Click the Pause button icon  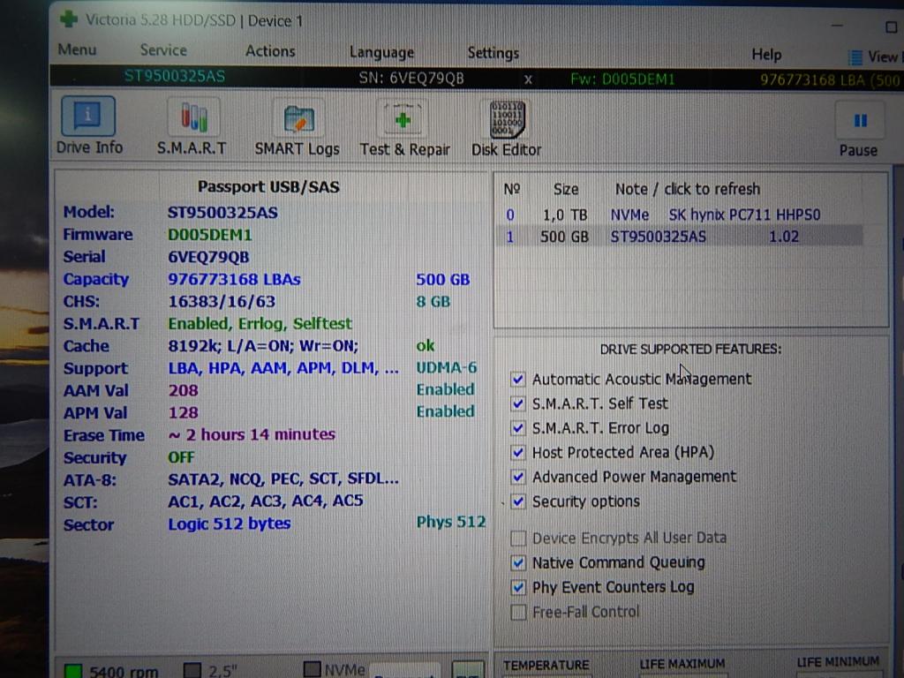(x=860, y=121)
